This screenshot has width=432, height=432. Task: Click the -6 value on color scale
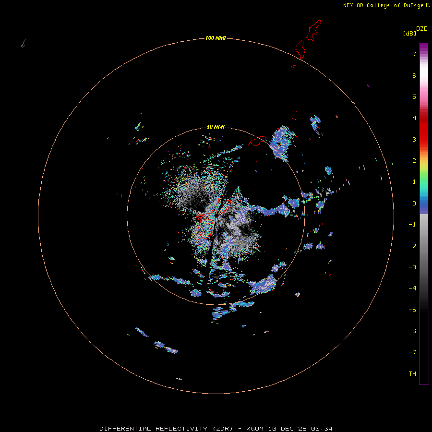click(x=412, y=331)
